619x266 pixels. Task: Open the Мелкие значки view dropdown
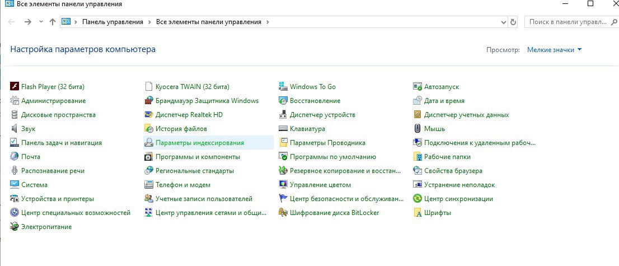click(x=554, y=50)
